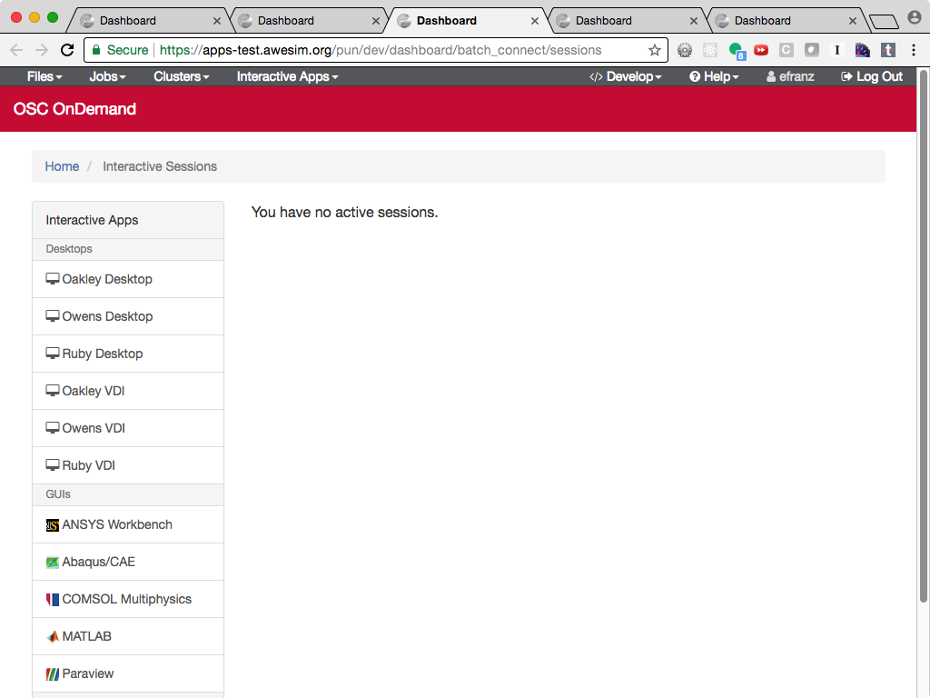Image resolution: width=930 pixels, height=698 pixels.
Task: Click the Home breadcrumb link
Action: click(x=62, y=167)
